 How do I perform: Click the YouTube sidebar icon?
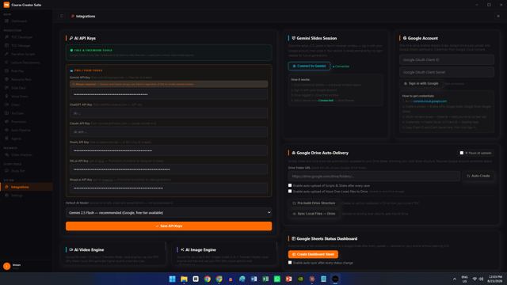click(6, 113)
